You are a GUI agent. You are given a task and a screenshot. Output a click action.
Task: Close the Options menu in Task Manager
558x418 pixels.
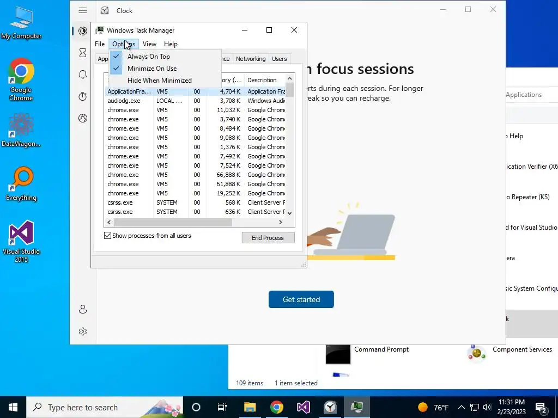coord(124,44)
